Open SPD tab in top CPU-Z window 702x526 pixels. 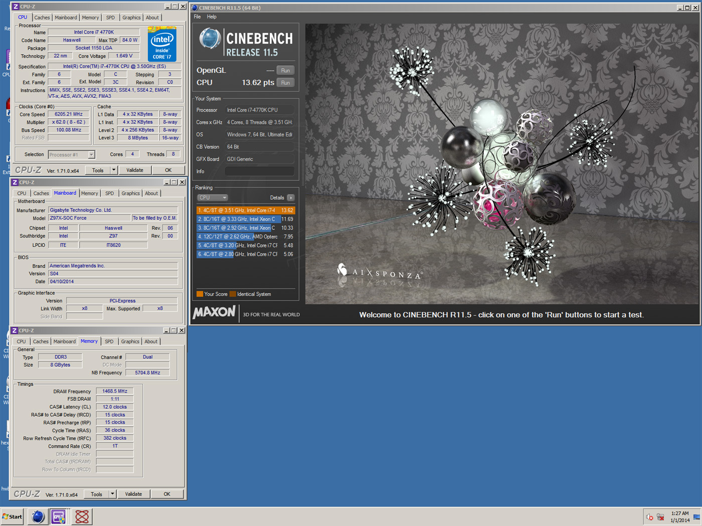pyautogui.click(x=110, y=18)
